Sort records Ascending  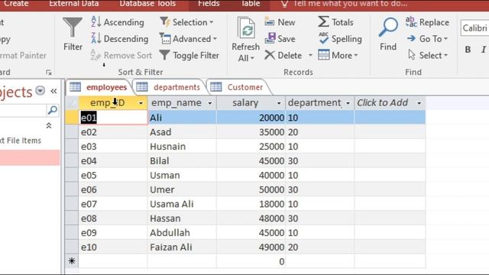tap(118, 22)
